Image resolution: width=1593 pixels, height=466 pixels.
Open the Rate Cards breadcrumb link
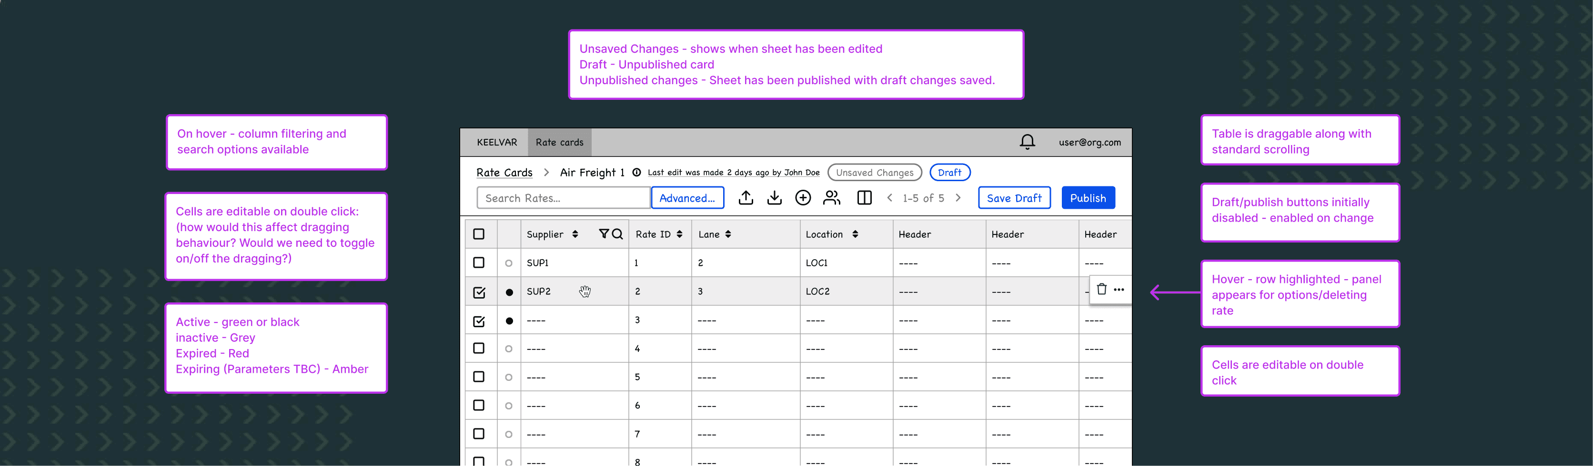point(504,172)
